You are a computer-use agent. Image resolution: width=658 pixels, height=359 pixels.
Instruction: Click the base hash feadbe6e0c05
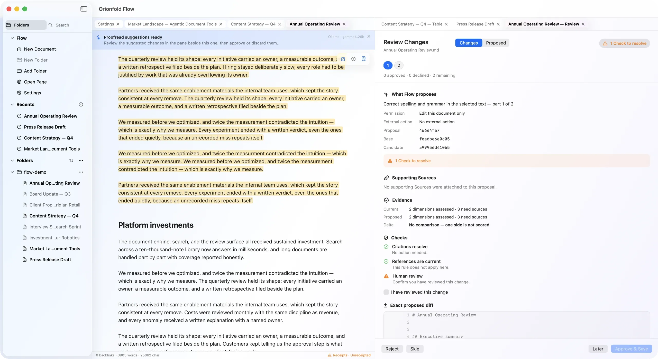434,139
